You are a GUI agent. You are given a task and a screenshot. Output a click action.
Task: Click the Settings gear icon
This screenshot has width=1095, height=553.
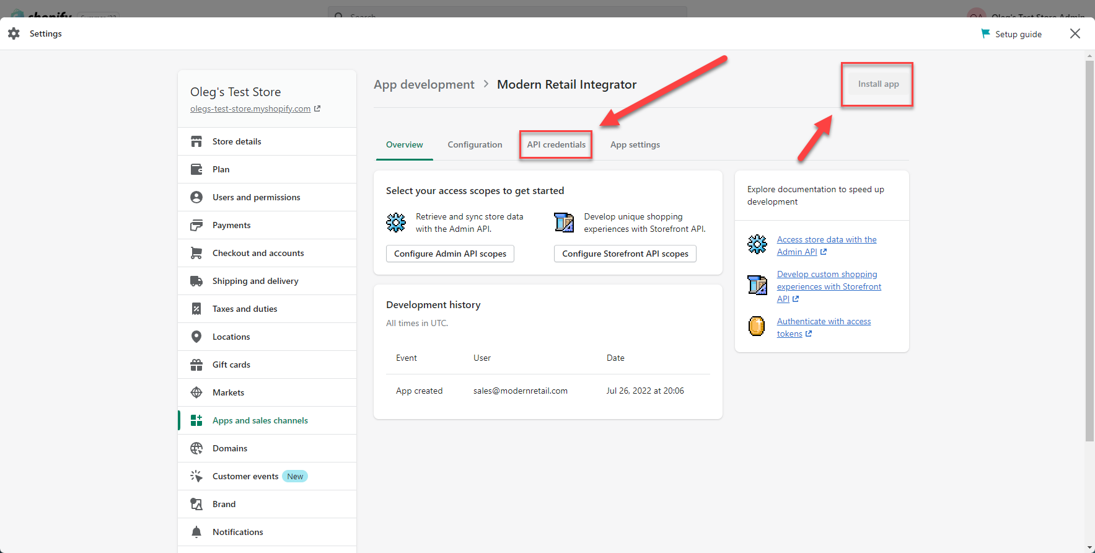(14, 33)
